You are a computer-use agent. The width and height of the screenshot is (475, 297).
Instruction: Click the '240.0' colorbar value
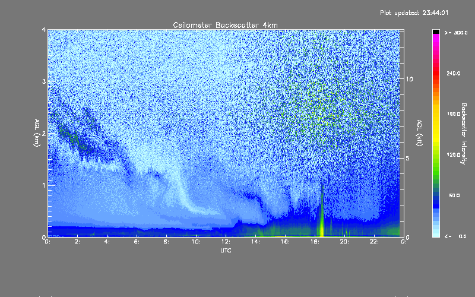454,73
